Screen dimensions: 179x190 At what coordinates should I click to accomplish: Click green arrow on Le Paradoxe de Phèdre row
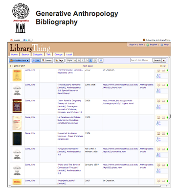[x=167, y=118]
